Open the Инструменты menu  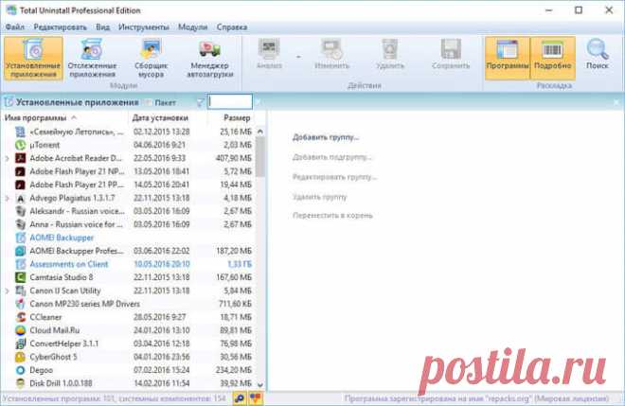click(x=144, y=27)
